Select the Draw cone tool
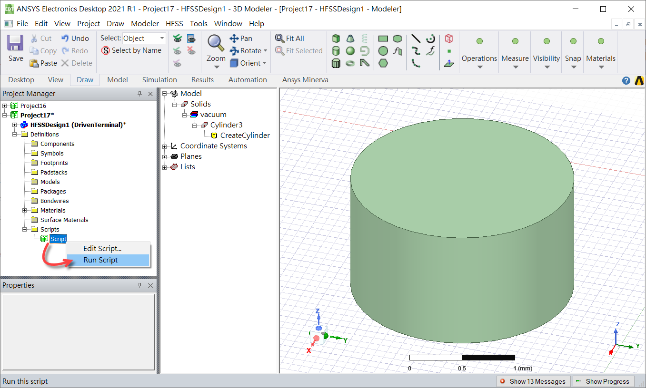646x388 pixels. click(350, 39)
